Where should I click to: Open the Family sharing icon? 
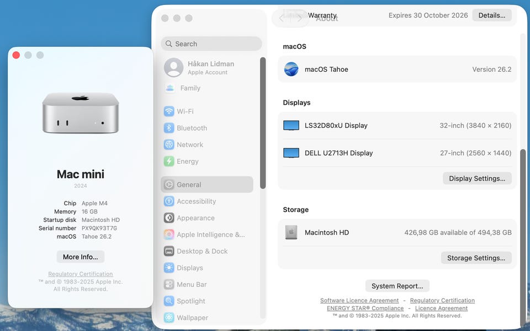coord(170,88)
